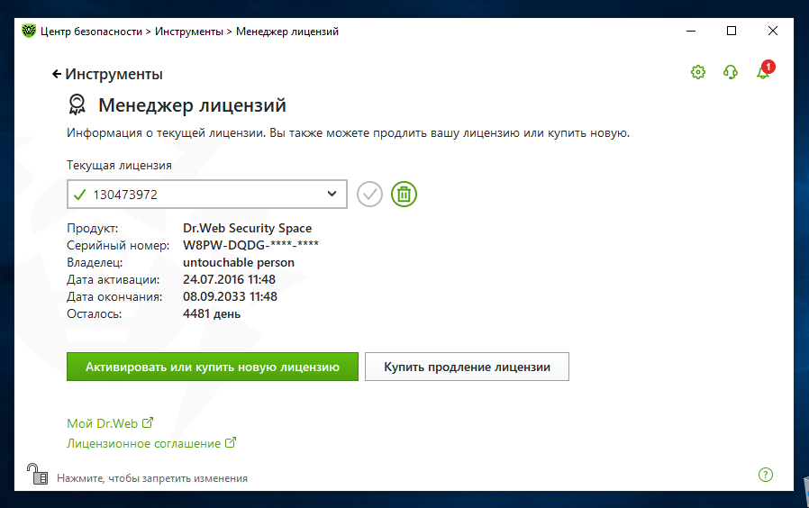Viewport: 809px width, 508px height.
Task: Open help via question mark icon
Action: [766, 475]
